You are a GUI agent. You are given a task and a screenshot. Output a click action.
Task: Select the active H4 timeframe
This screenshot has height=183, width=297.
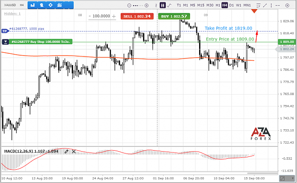coord(225,5)
